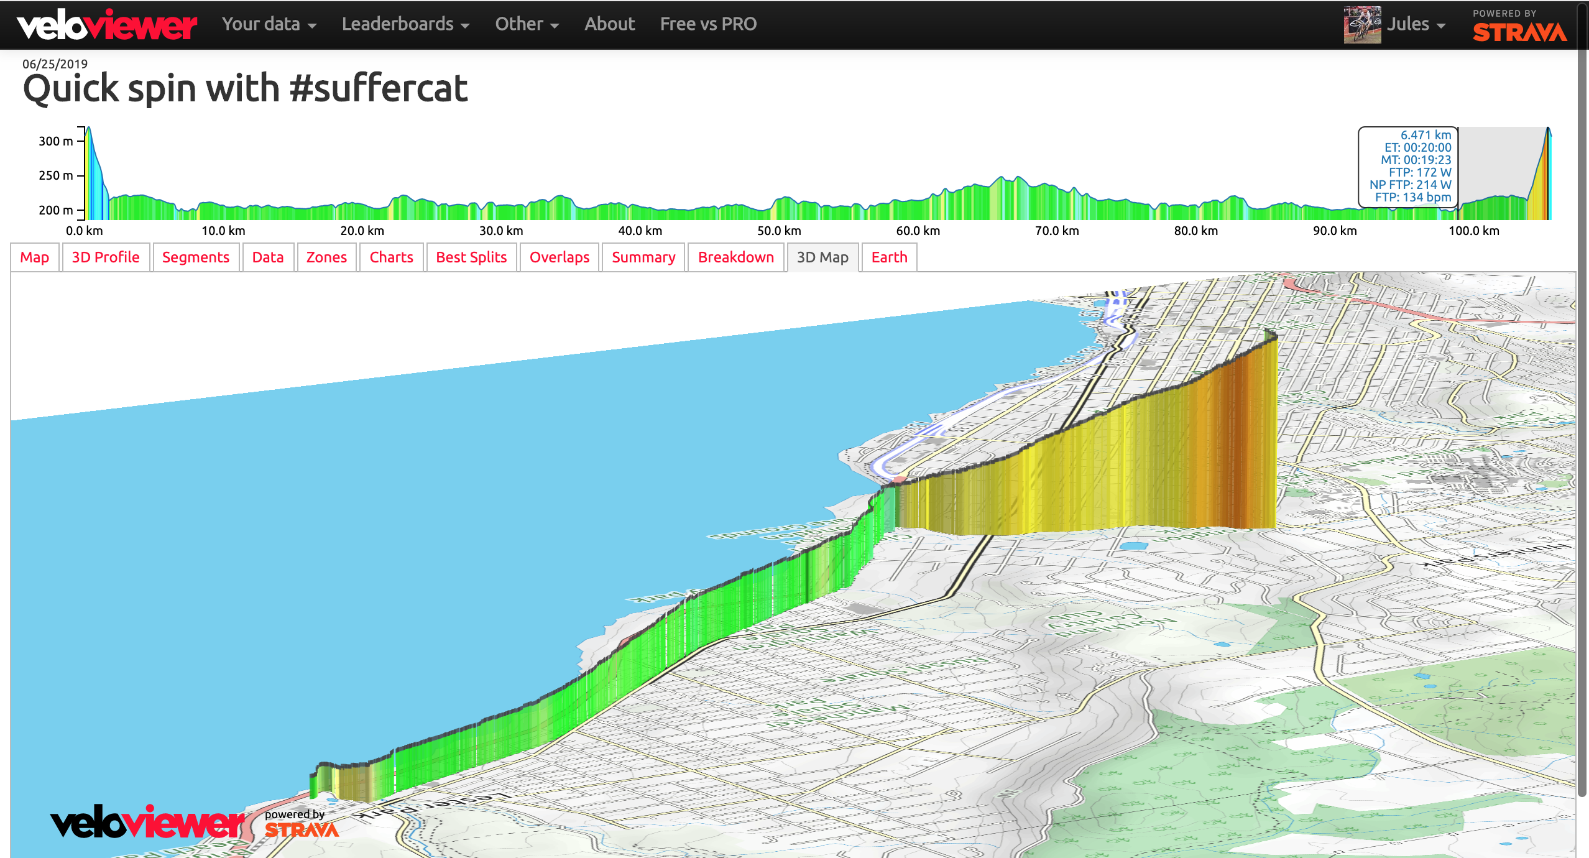Open the Zones tab

pyautogui.click(x=326, y=257)
